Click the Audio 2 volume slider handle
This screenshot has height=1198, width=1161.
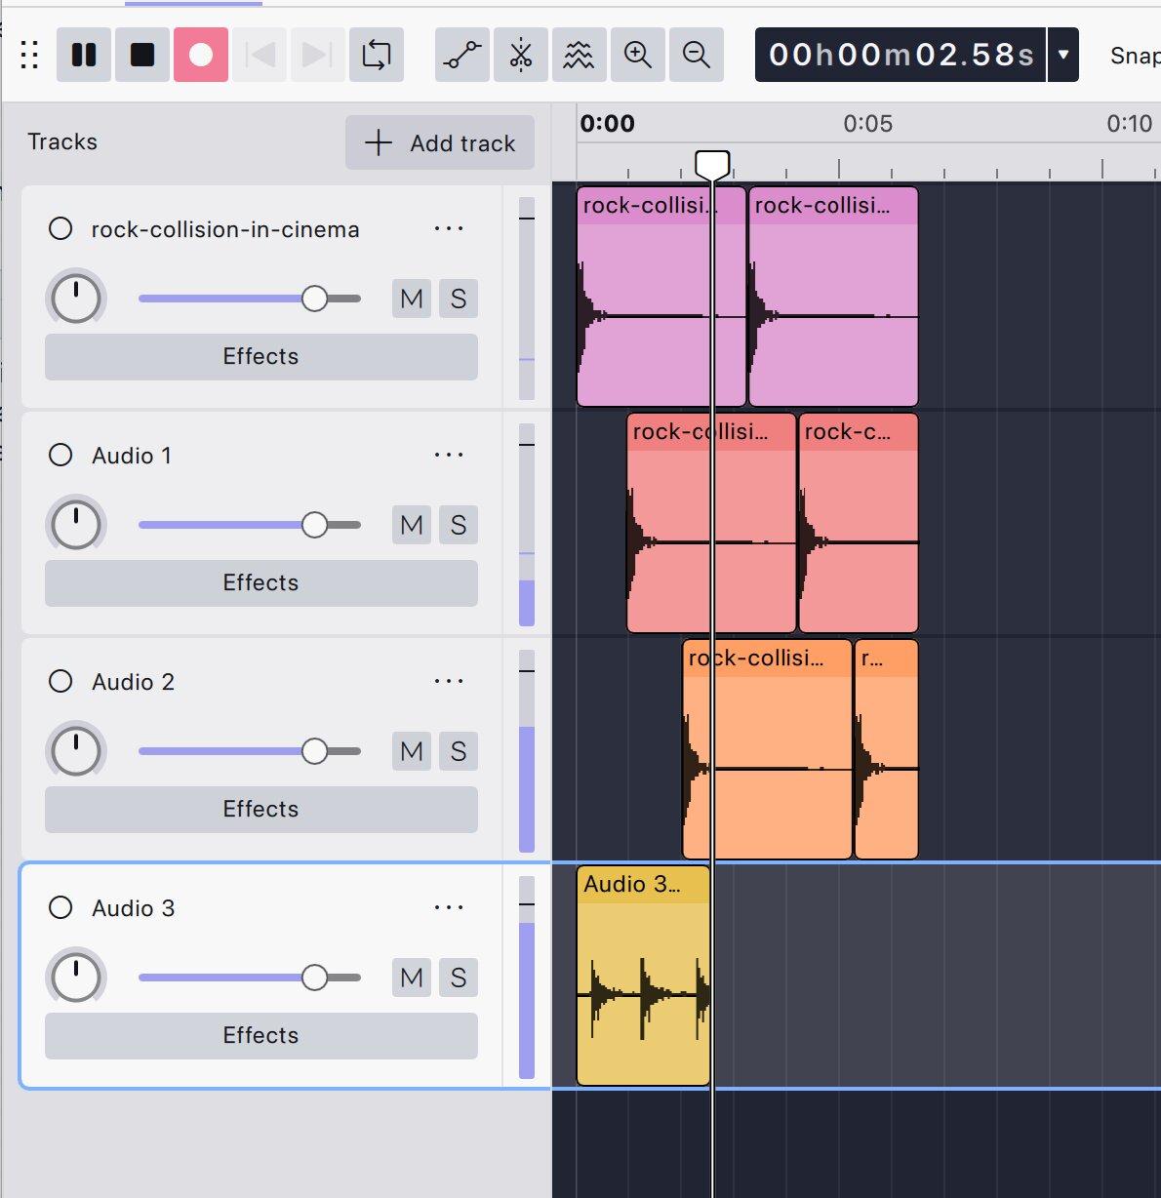pyautogui.click(x=314, y=751)
